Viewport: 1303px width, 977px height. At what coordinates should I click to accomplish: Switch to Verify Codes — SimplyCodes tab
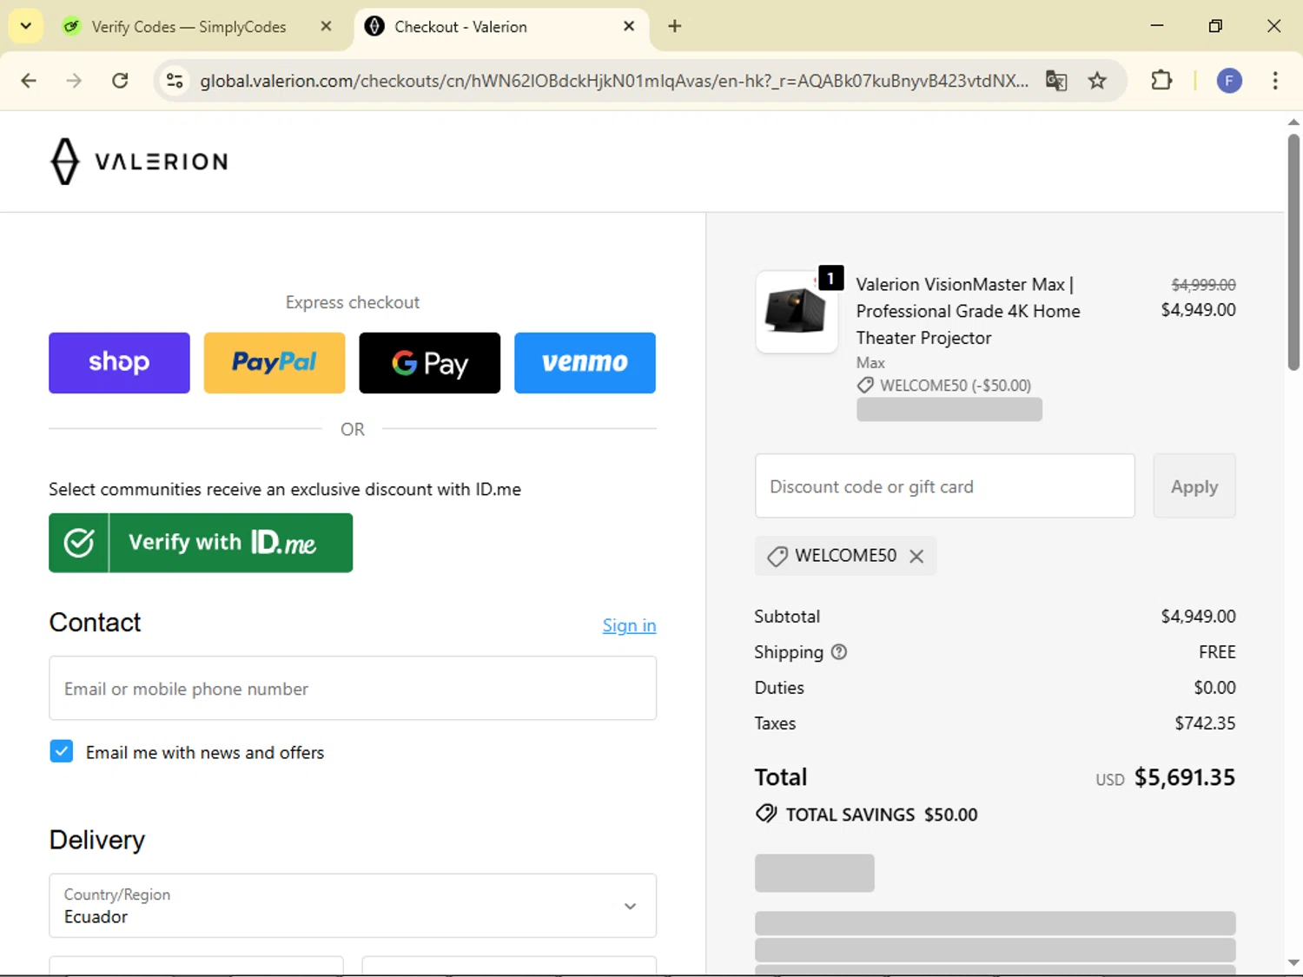(189, 27)
